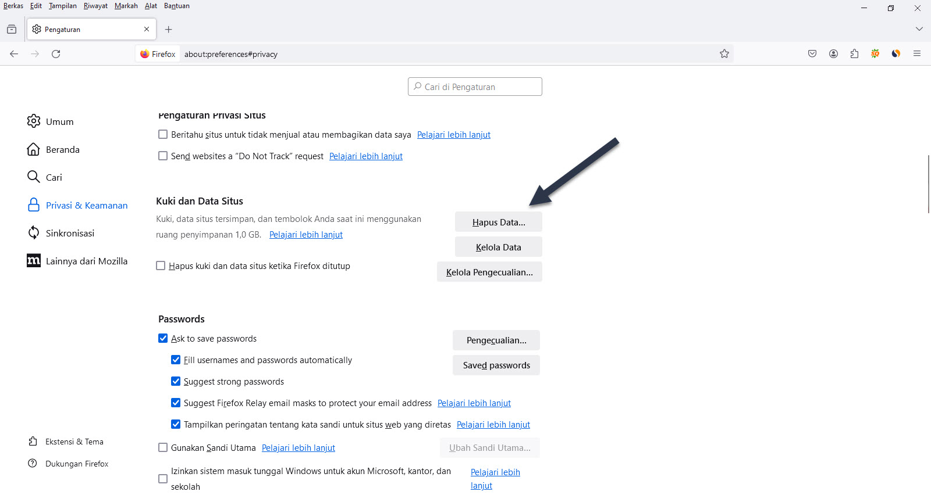Click the "Hapus Data..." button
The width and height of the screenshot is (931, 495).
pos(498,222)
